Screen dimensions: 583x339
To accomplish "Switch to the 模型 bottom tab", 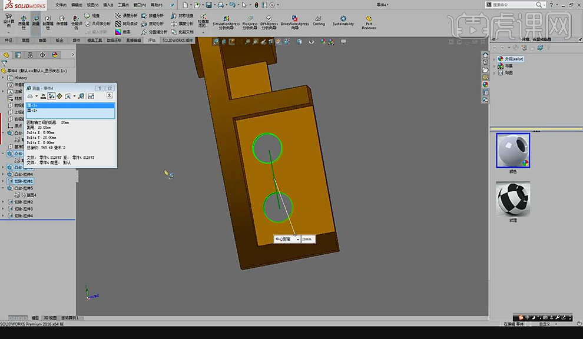I will point(35,318).
